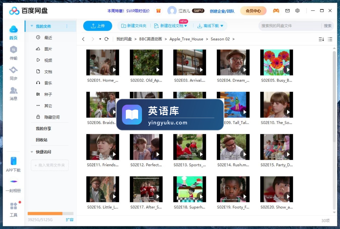
Task: Open the 工具 tools icon
Action: [14, 206]
